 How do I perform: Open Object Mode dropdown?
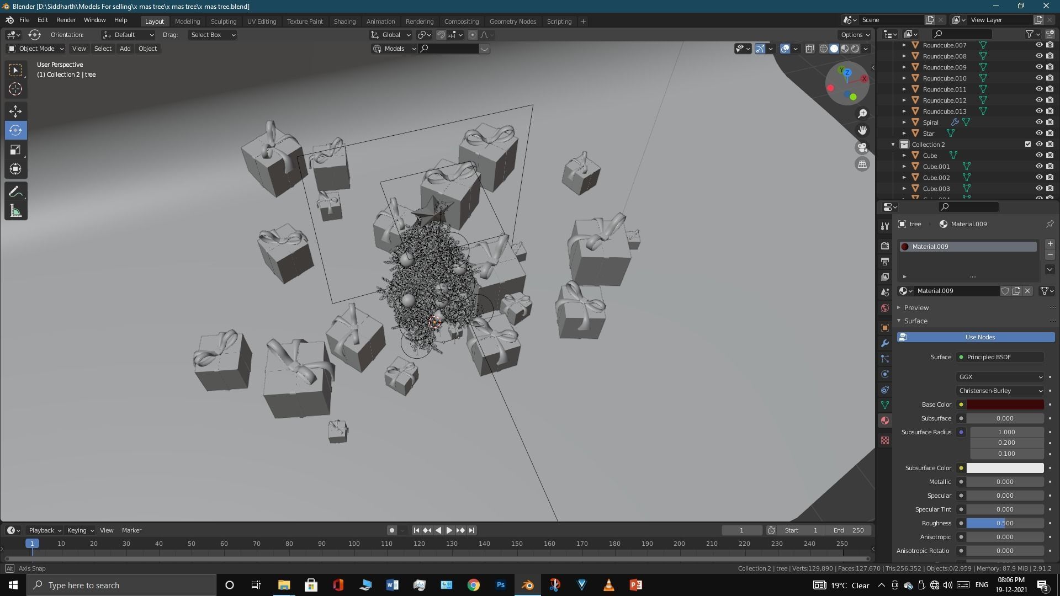36,49
